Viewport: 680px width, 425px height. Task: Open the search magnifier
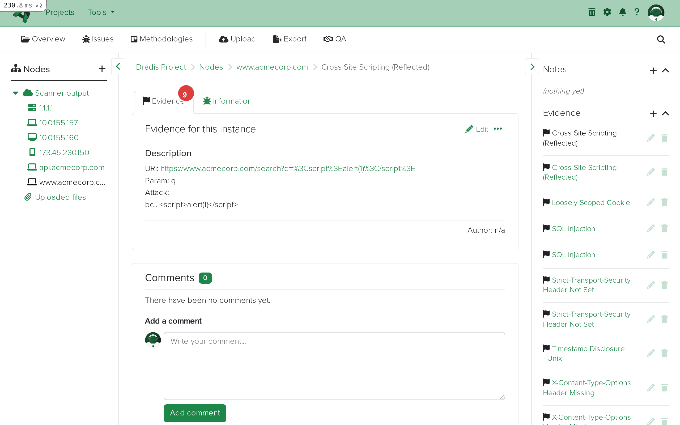(x=661, y=39)
